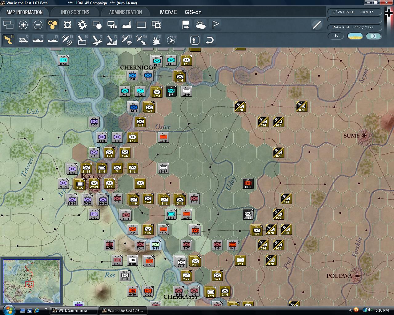394x315 pixels.
Task: Toggle the hex grid display
Action: point(53,25)
